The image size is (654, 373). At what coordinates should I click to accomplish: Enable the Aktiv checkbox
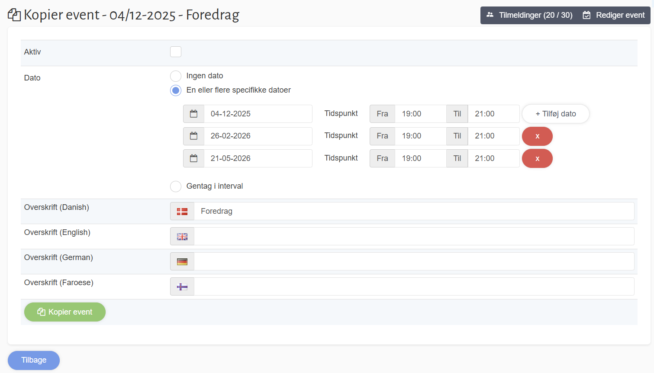click(176, 52)
